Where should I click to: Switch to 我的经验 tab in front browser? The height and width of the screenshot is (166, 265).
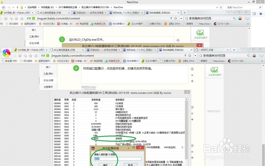(139, 50)
